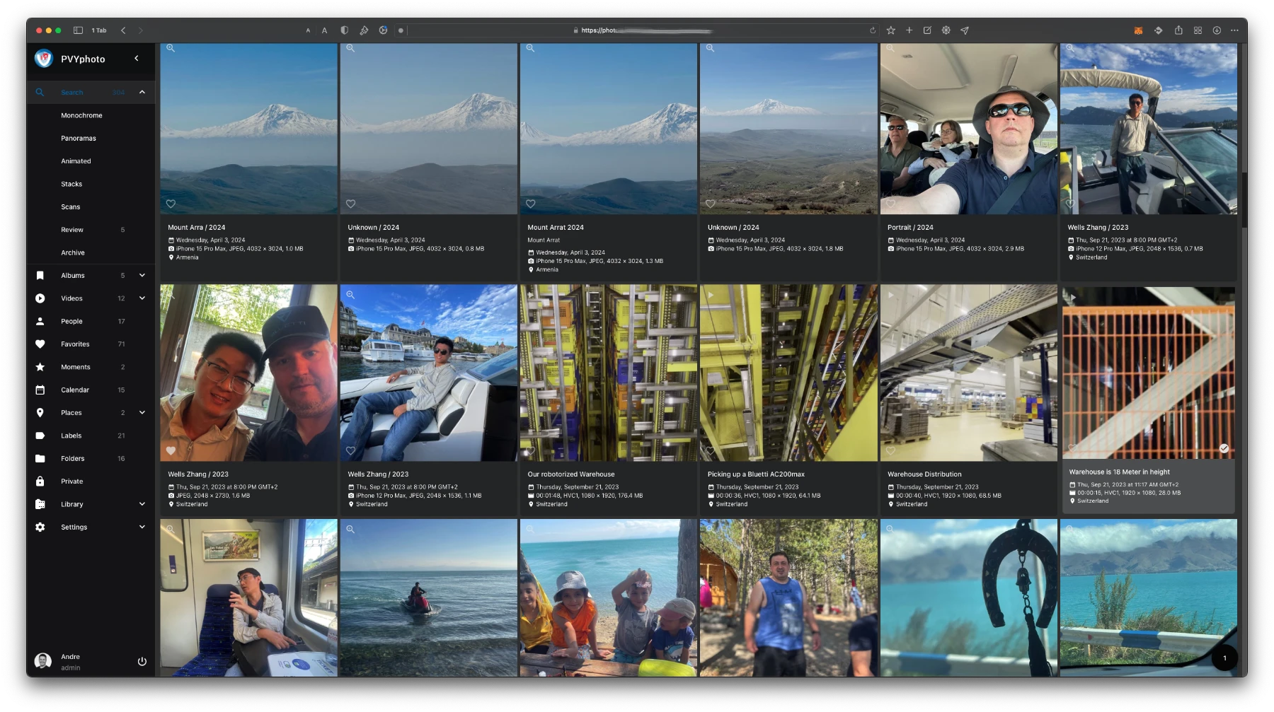This screenshot has width=1274, height=712.
Task: Click the browser address bar
Action: coord(641,30)
